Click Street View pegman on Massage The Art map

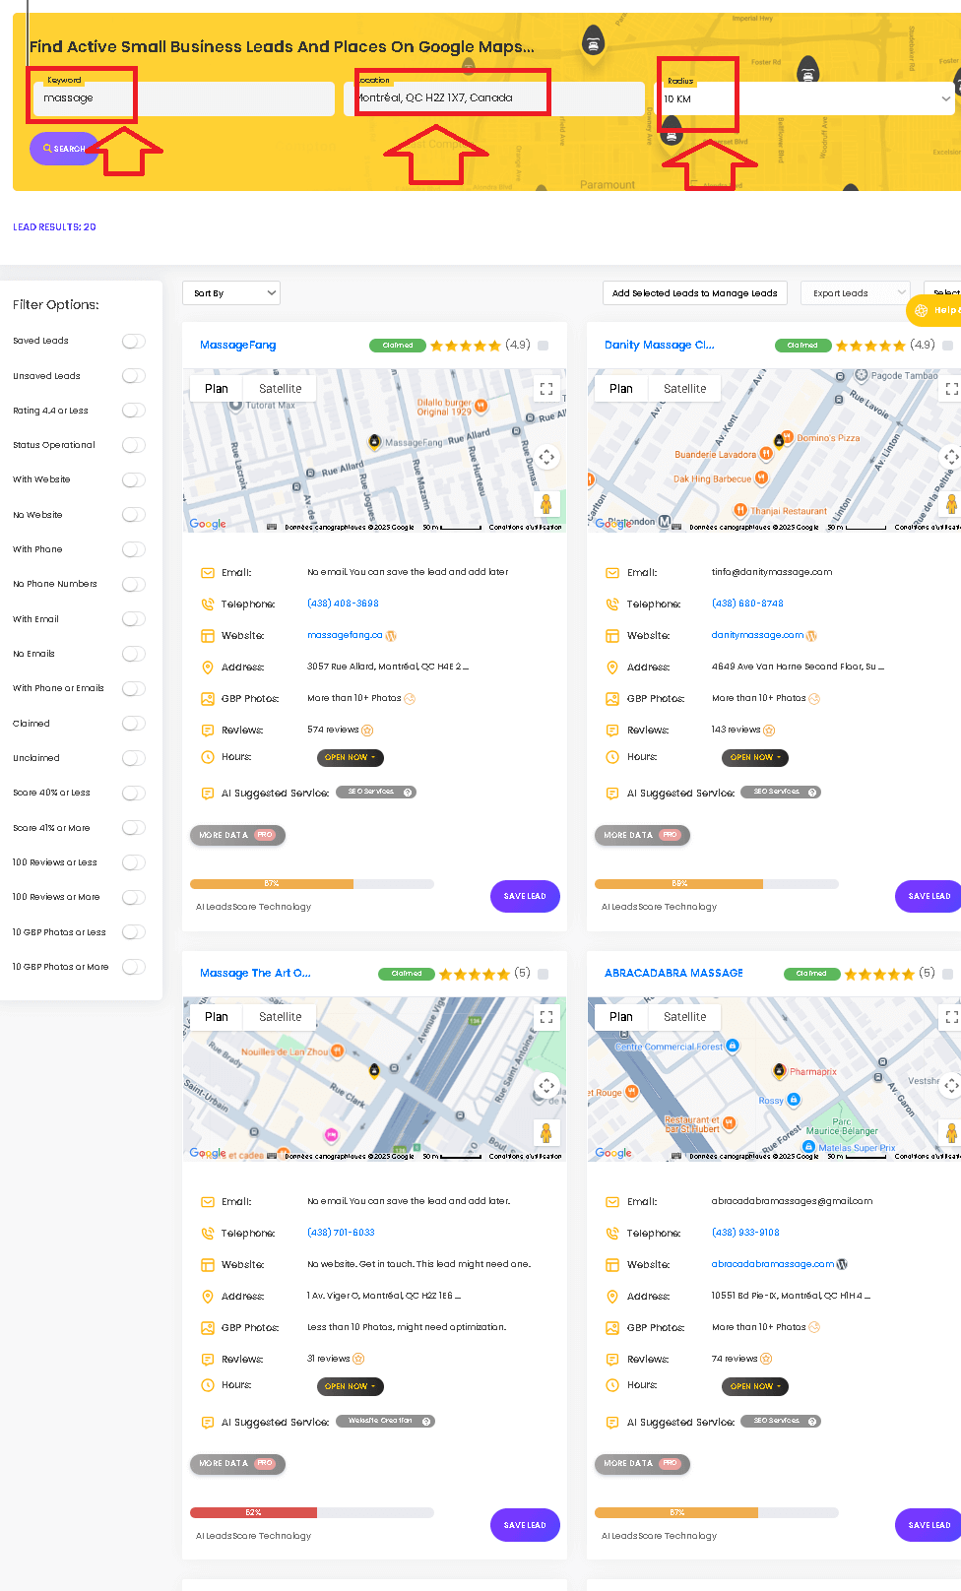(546, 1132)
